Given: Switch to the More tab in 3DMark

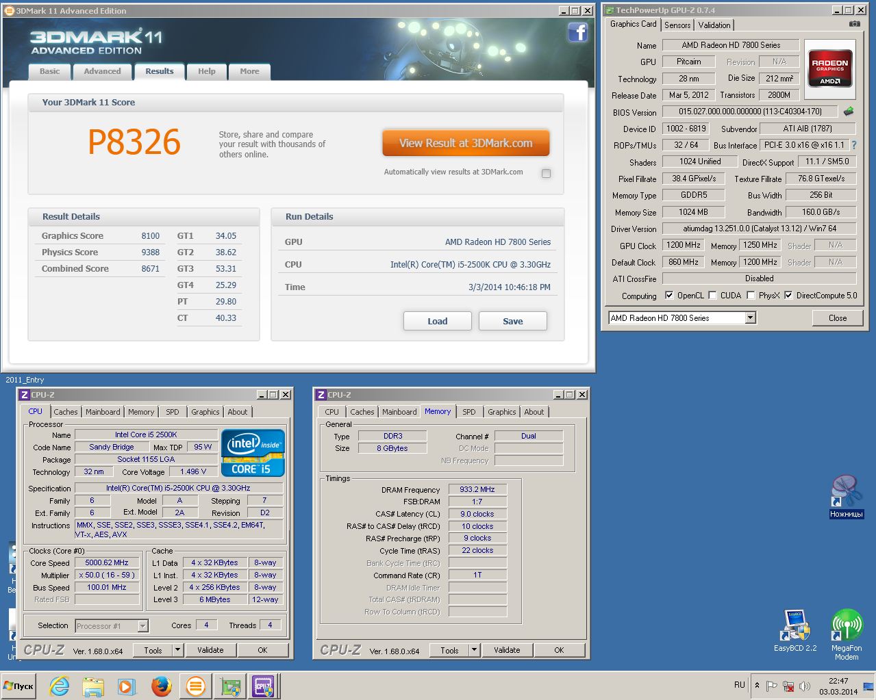Looking at the screenshot, I should tap(249, 71).
